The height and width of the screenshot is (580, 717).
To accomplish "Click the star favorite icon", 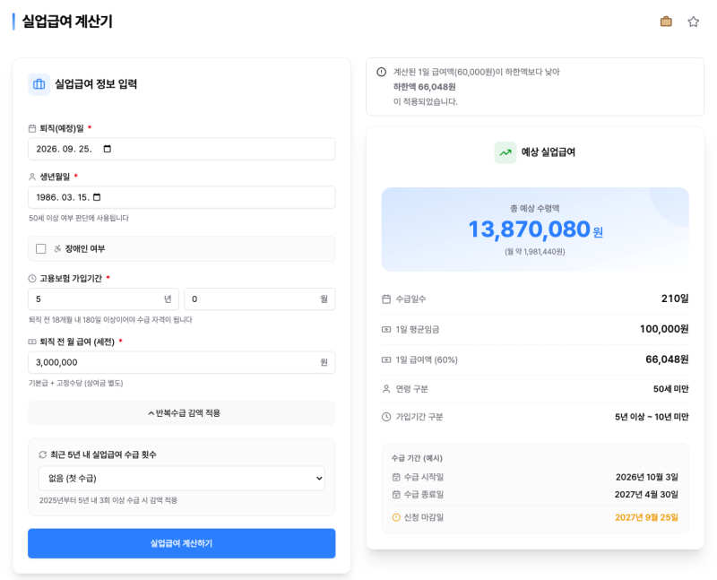I will click(x=693, y=22).
